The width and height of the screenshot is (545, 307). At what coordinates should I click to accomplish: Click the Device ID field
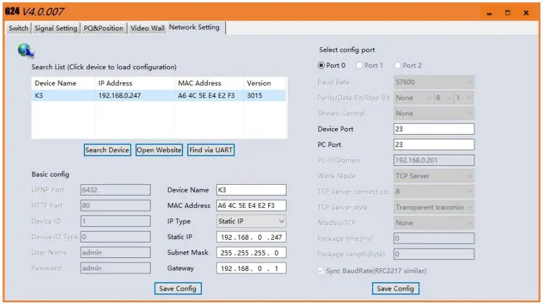point(115,221)
